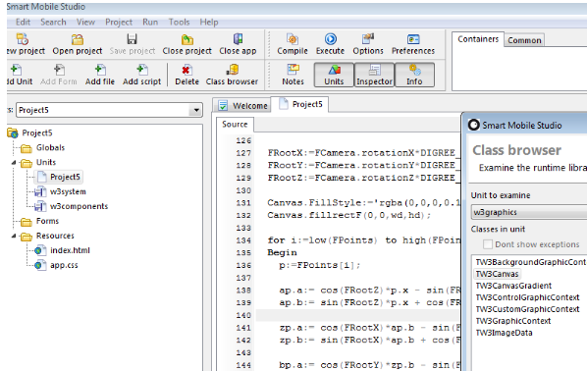Screen dimensions: 587x371
Task: Select Project5 root node in tree
Action: (x=37, y=132)
